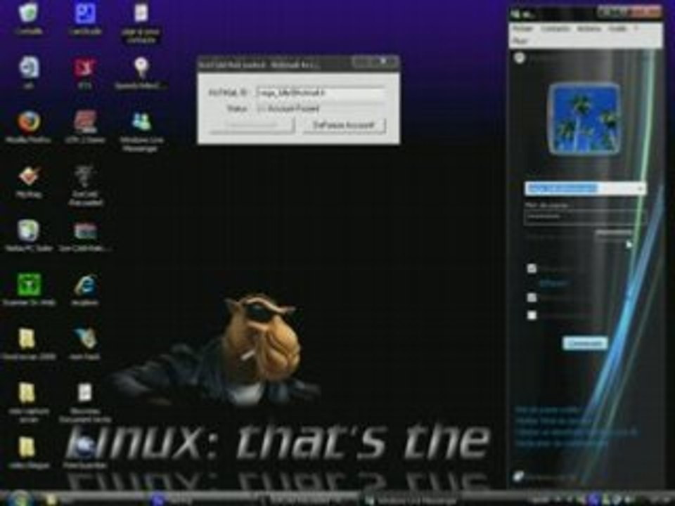Click the Windows Start orb

[x=19, y=498]
